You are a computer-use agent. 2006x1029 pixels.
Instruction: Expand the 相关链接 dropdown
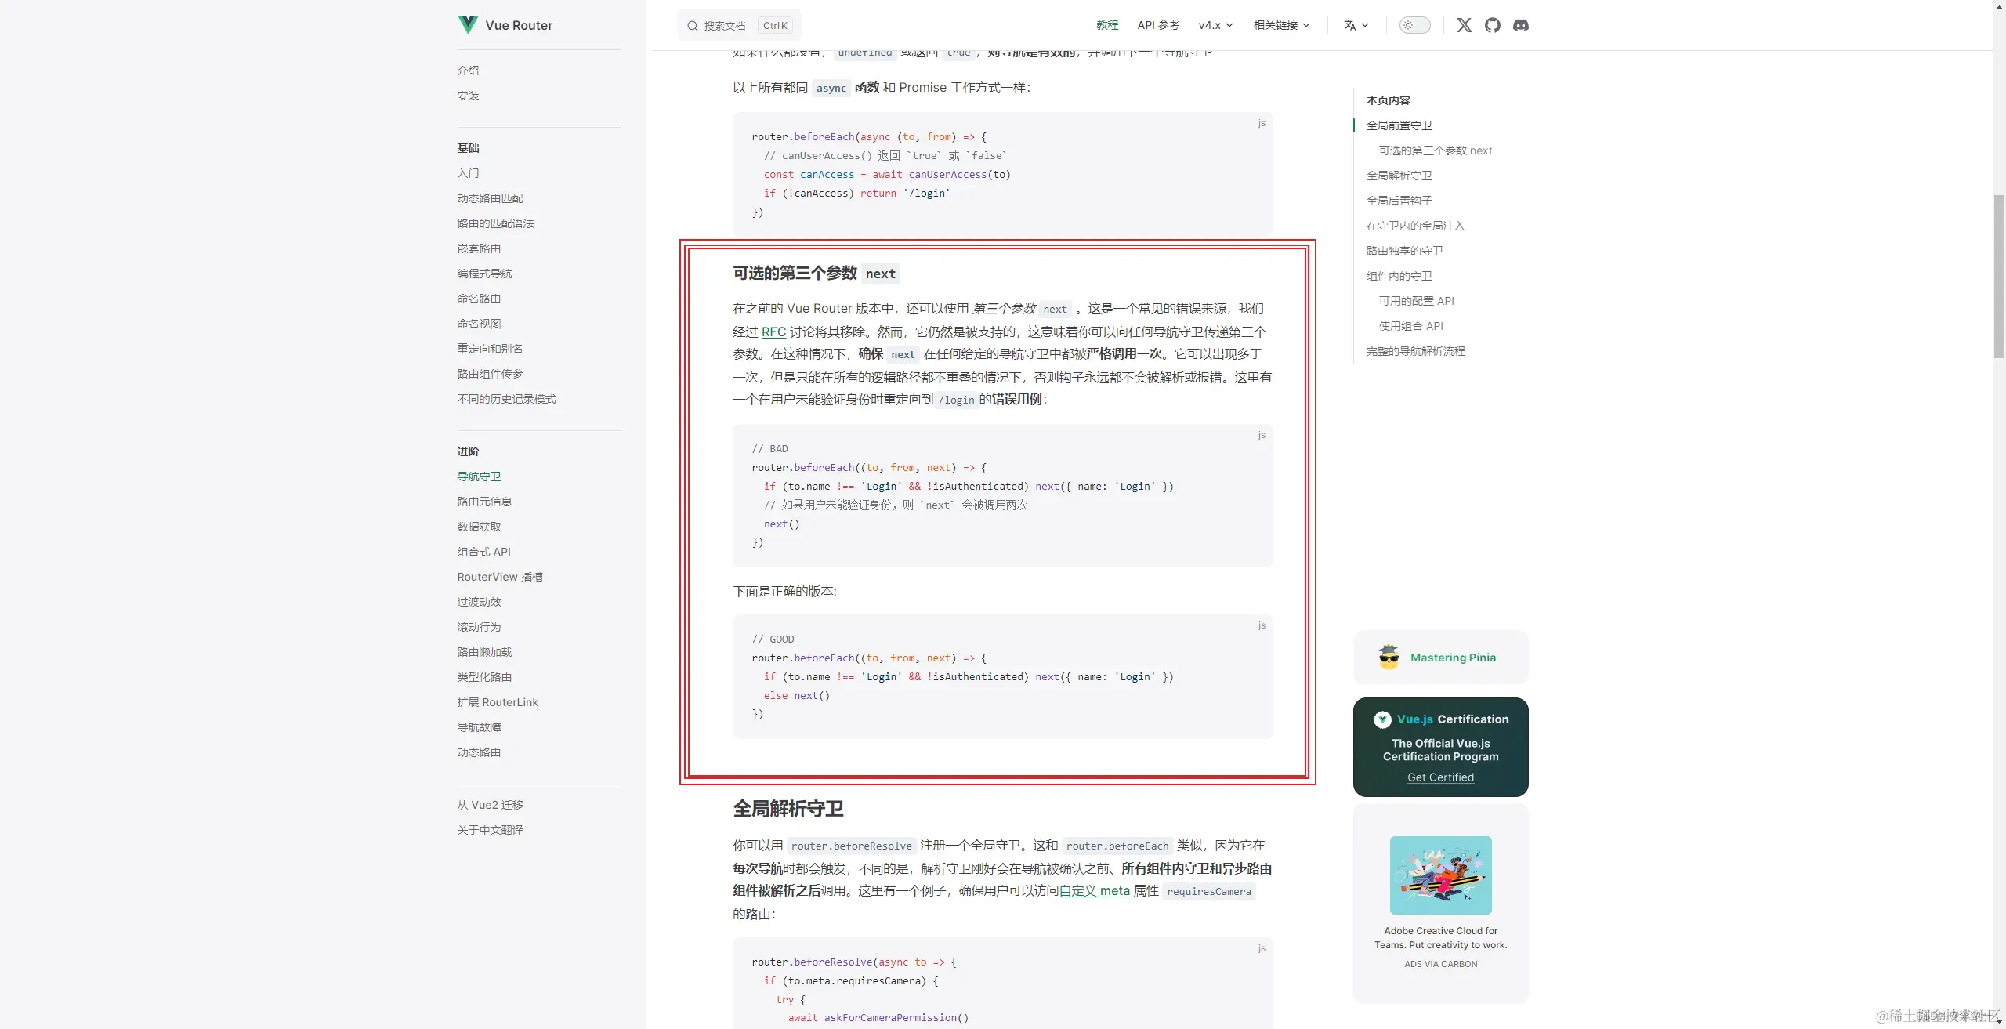[1280, 24]
